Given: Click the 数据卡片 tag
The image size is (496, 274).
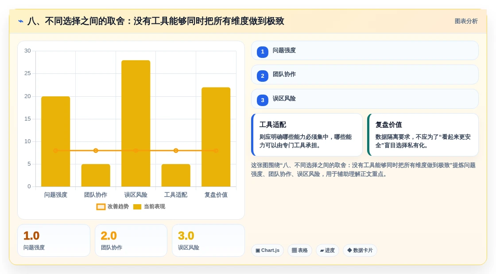Looking at the screenshot, I should 360,250.
